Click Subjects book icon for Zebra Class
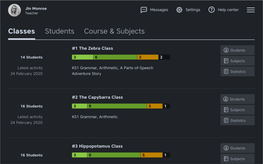 tap(226, 61)
